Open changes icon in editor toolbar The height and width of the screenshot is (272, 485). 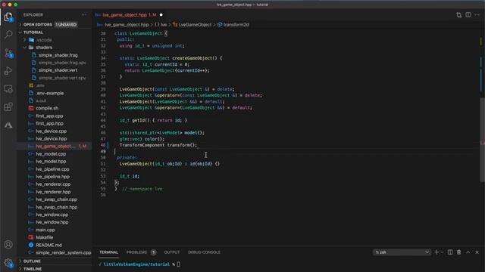coord(458,15)
